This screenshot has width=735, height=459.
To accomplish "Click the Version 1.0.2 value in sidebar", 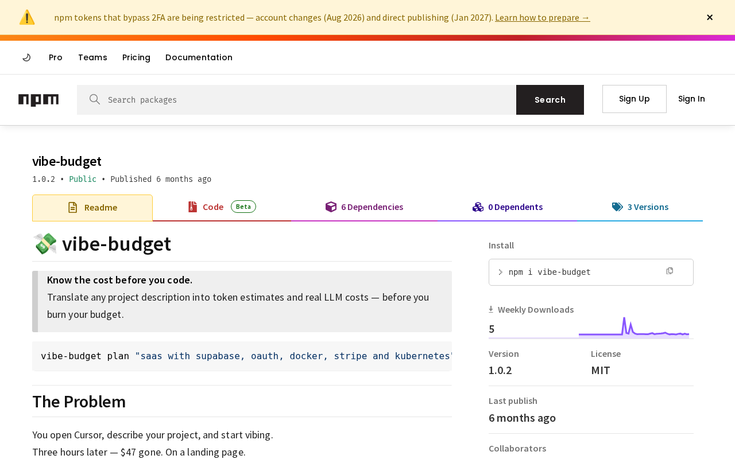I will pyautogui.click(x=500, y=370).
